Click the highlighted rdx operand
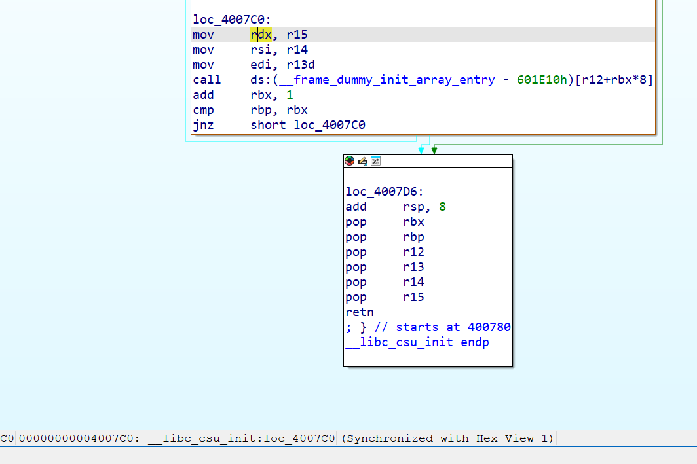 261,35
